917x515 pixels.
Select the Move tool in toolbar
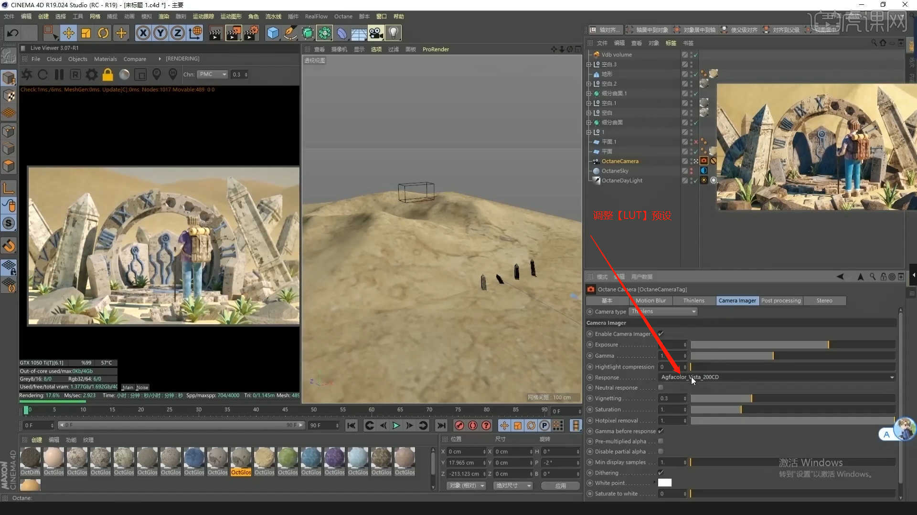click(x=68, y=33)
